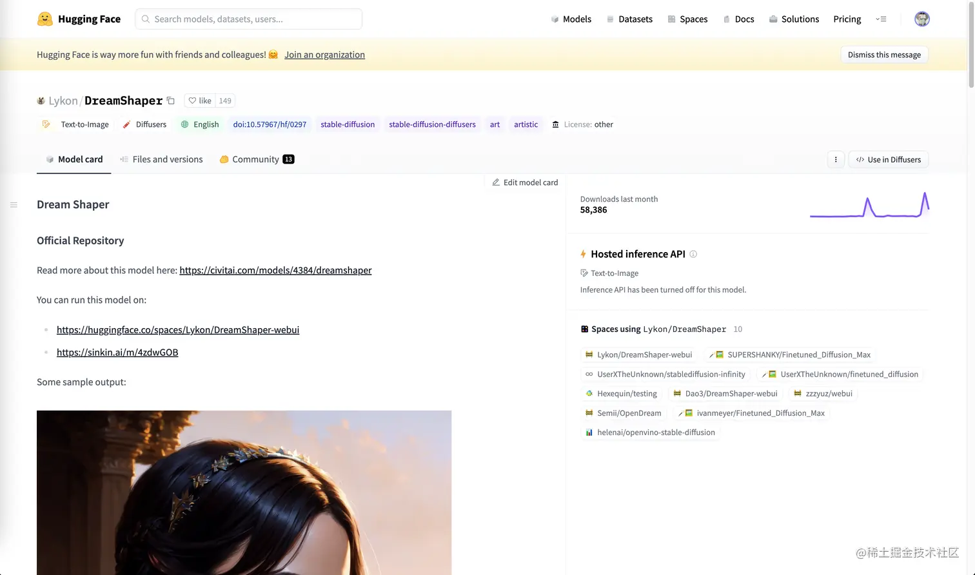Click the sample output portrait image
Image resolution: width=975 pixels, height=575 pixels.
click(244, 492)
